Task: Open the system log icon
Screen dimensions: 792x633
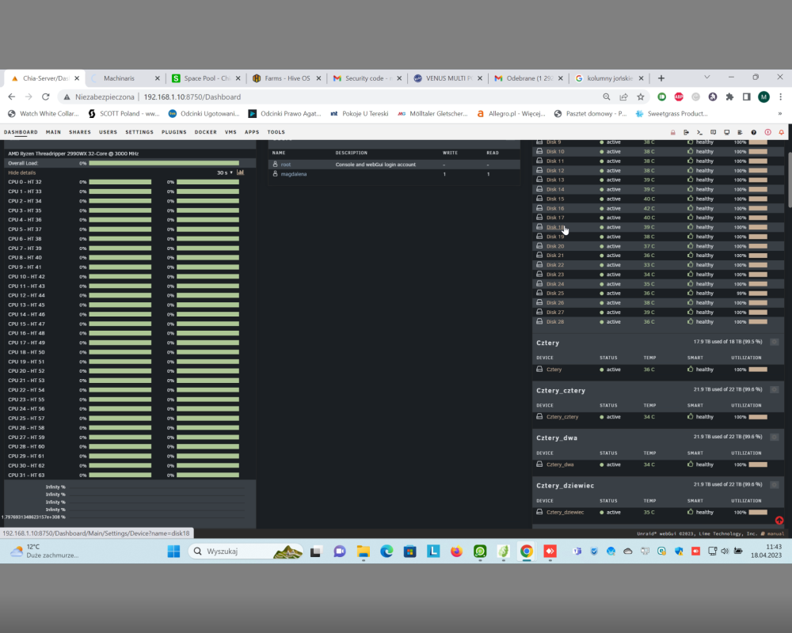Action: coord(740,132)
